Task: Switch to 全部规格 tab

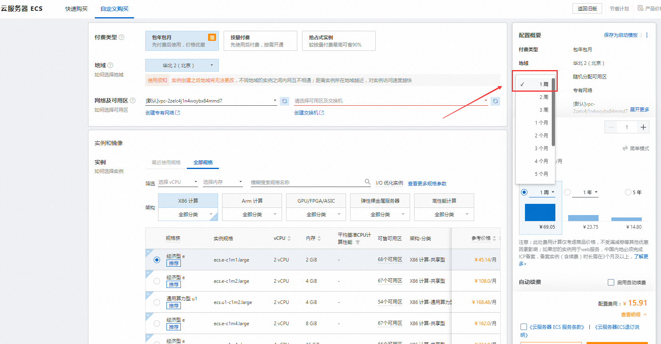Action: click(203, 162)
